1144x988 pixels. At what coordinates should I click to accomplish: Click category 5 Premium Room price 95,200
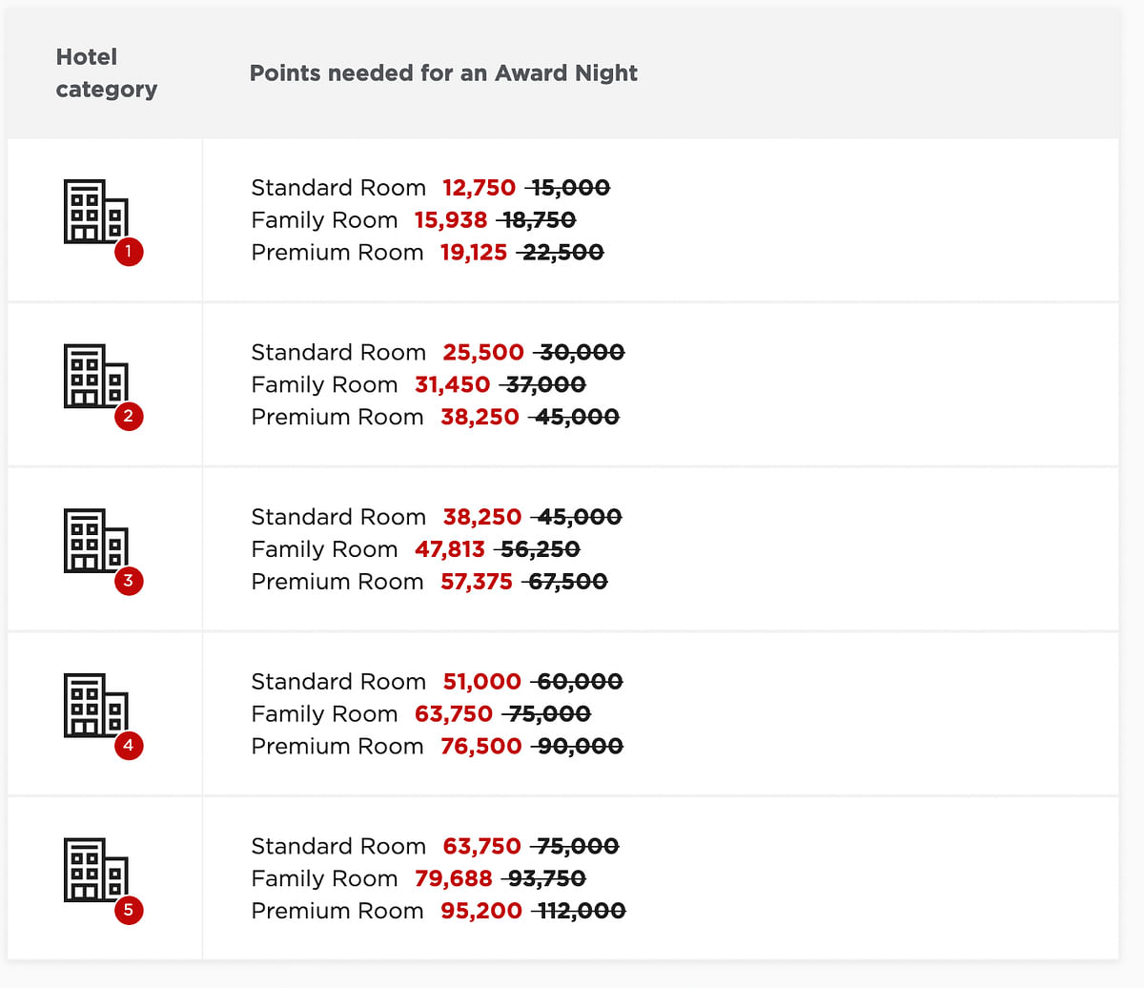tap(480, 912)
